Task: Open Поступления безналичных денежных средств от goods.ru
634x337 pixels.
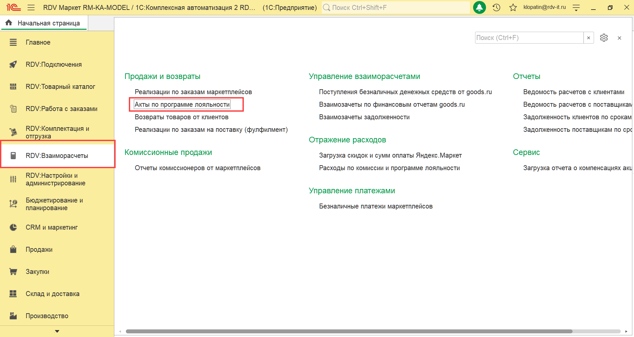Action: tap(405, 92)
